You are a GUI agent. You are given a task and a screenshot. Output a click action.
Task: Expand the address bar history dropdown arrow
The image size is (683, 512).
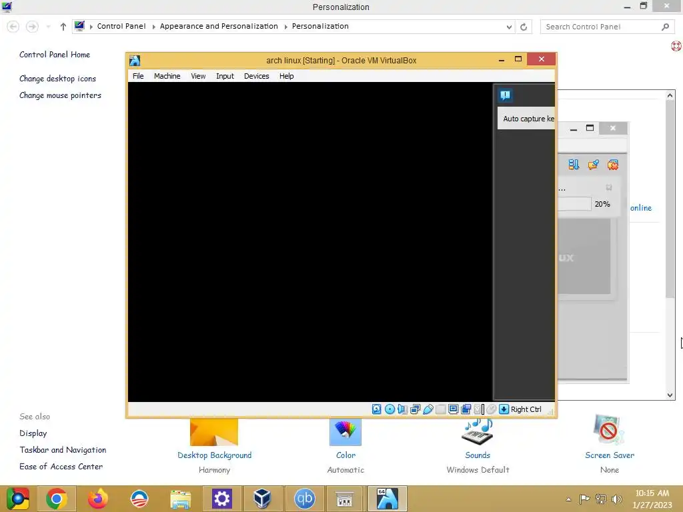point(509,27)
